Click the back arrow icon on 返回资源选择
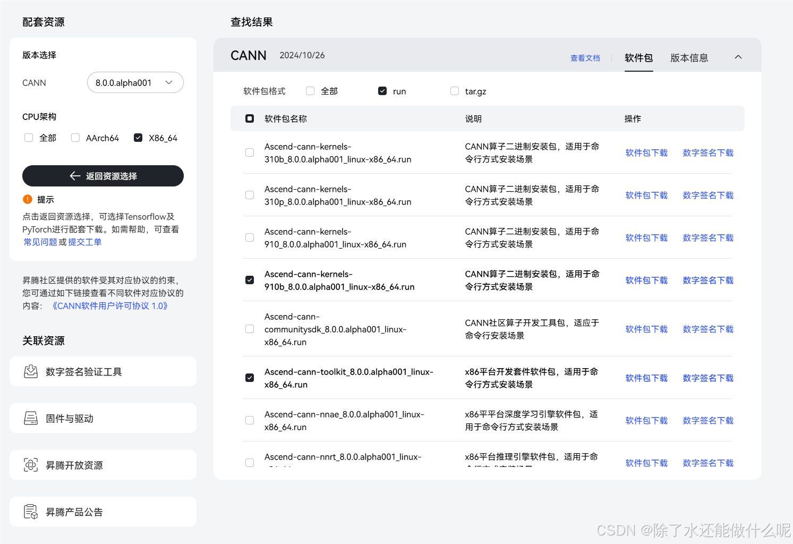Image resolution: width=793 pixels, height=544 pixels. (75, 176)
